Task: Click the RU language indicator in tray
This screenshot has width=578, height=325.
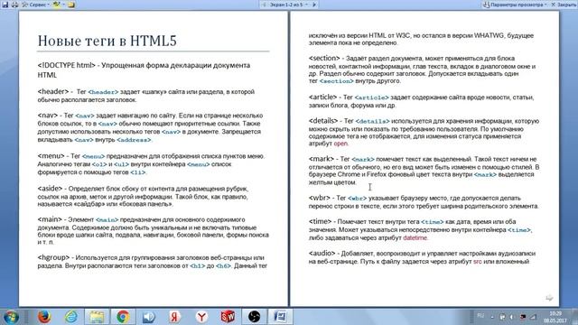Action: 480,316
